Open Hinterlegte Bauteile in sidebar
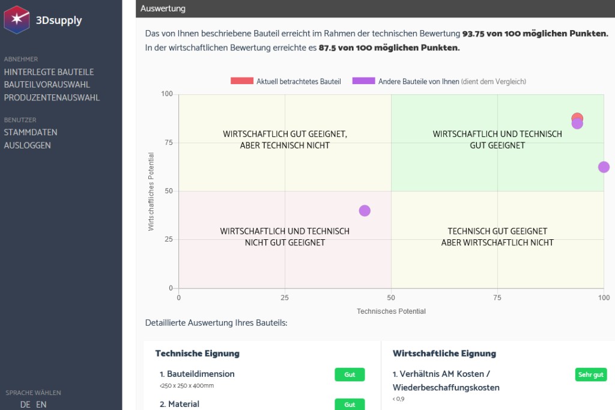 [x=49, y=72]
